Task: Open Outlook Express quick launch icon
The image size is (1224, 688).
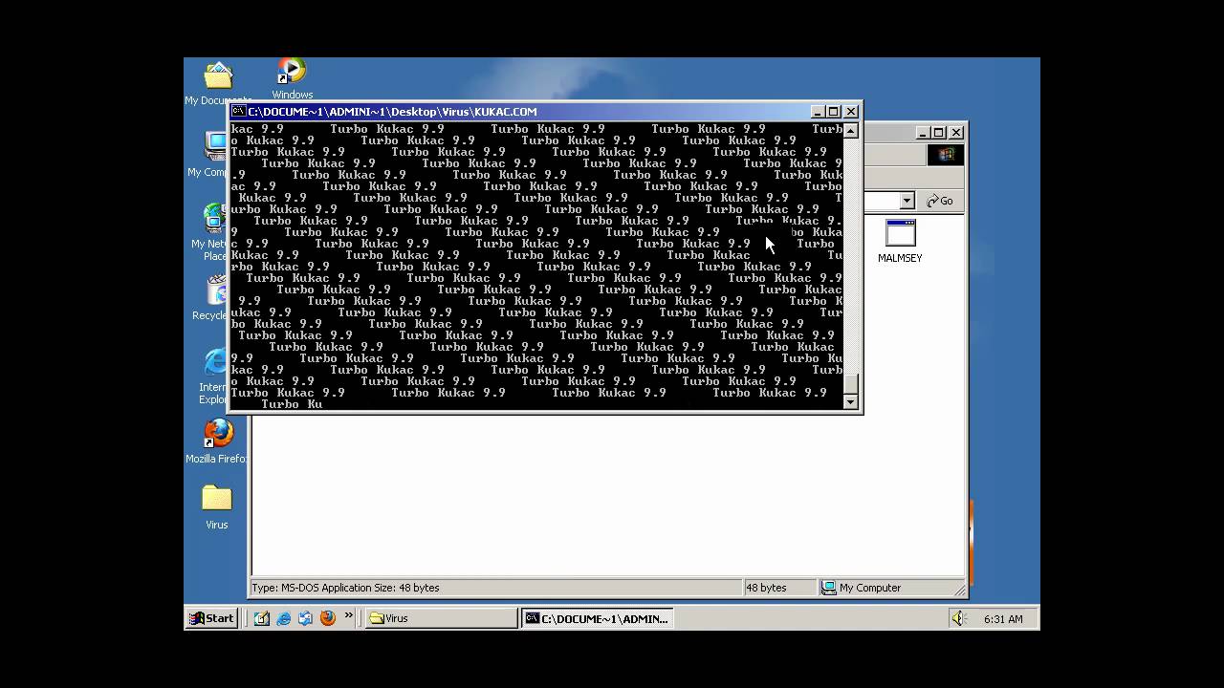Action: point(306,618)
